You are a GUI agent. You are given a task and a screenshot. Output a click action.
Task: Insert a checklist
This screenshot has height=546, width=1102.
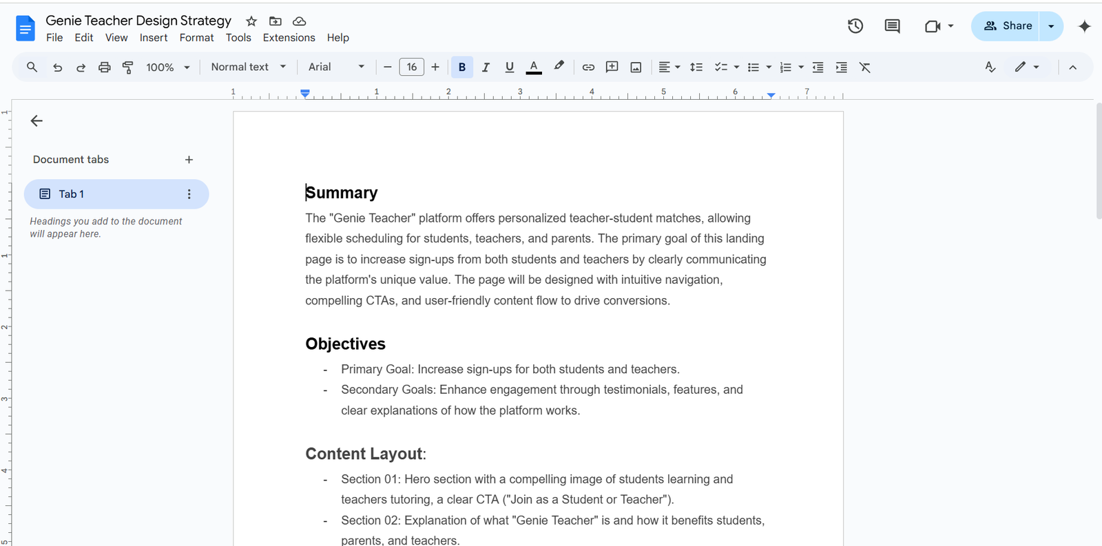(x=721, y=67)
